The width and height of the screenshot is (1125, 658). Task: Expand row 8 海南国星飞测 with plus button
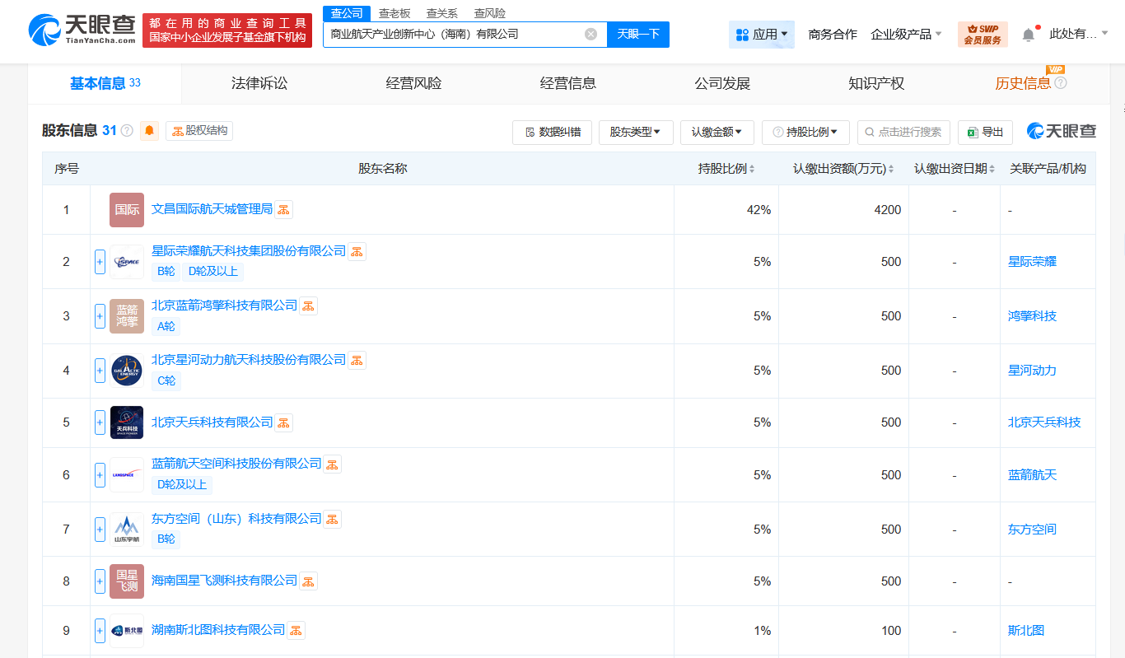(x=100, y=581)
